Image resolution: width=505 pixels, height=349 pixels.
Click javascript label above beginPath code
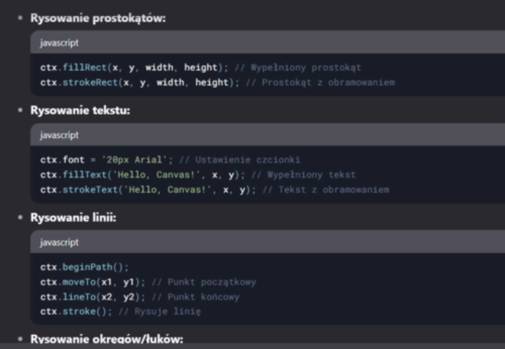[59, 242]
